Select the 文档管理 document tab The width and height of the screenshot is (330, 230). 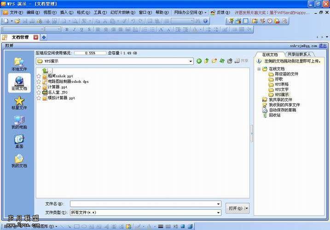coord(20,37)
